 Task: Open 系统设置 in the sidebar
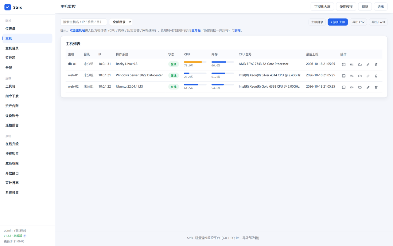coord(27,192)
